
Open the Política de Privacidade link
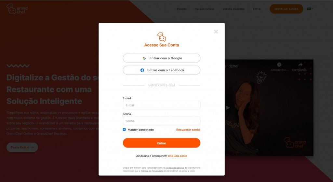pos(152,171)
